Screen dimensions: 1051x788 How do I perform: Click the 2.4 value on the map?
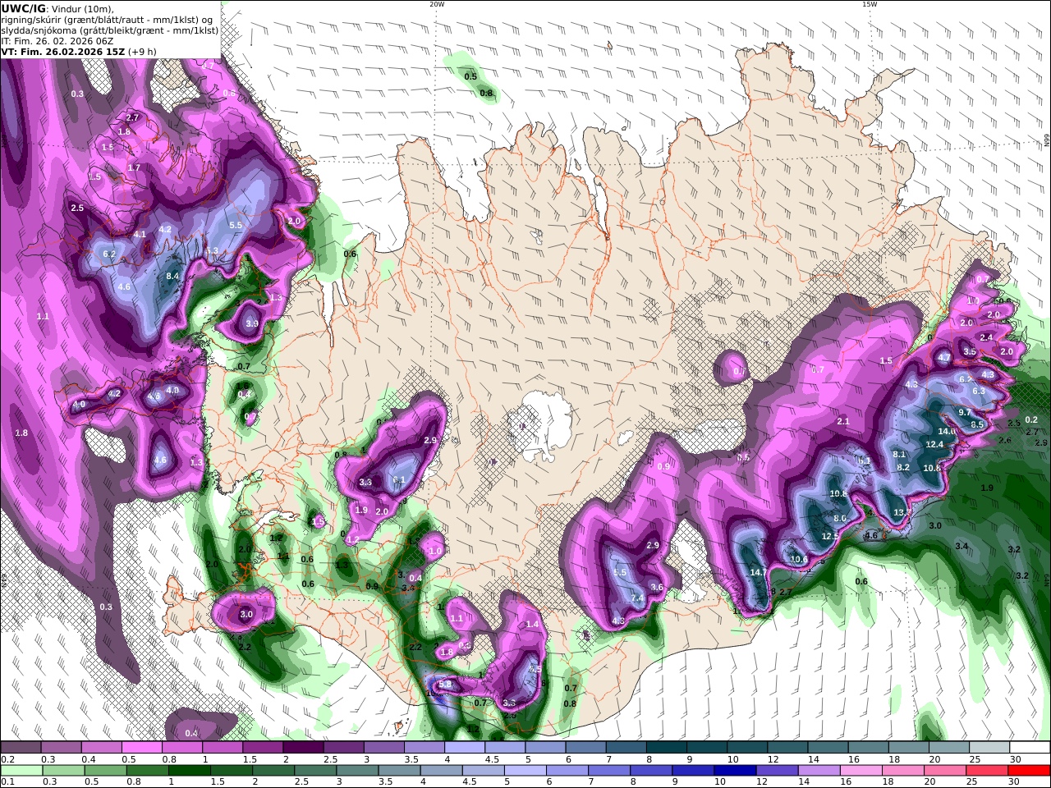[x=986, y=337]
